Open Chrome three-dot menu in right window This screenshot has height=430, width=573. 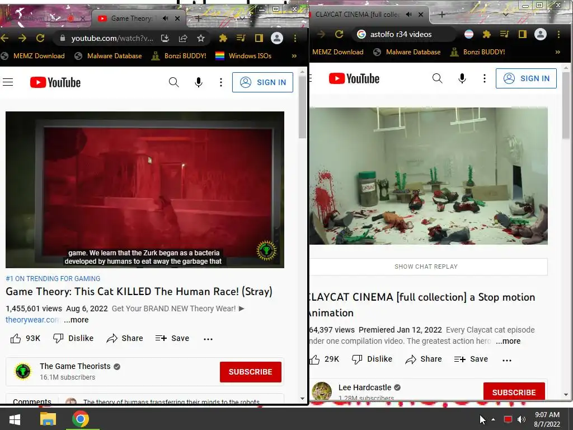pyautogui.click(x=558, y=34)
